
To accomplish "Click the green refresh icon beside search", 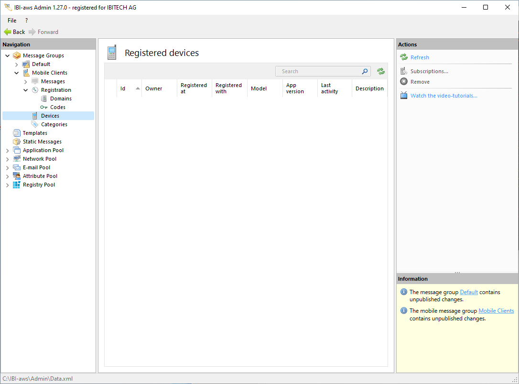I will click(x=380, y=71).
